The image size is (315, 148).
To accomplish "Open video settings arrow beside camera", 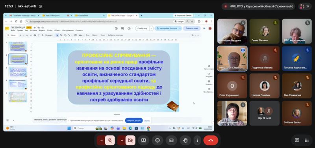I will click(x=122, y=141).
